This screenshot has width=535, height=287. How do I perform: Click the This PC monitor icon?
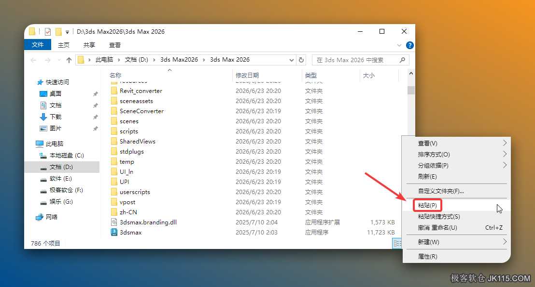(40, 143)
